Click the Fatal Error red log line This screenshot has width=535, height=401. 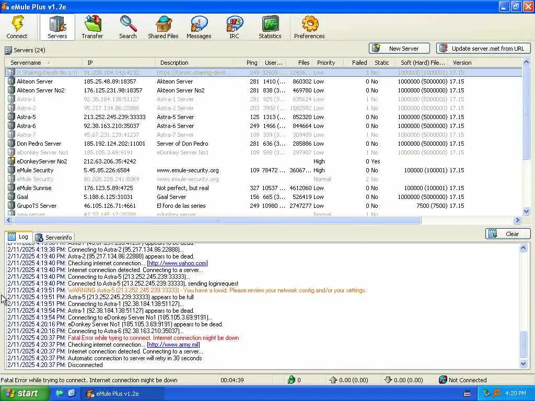pos(153,338)
